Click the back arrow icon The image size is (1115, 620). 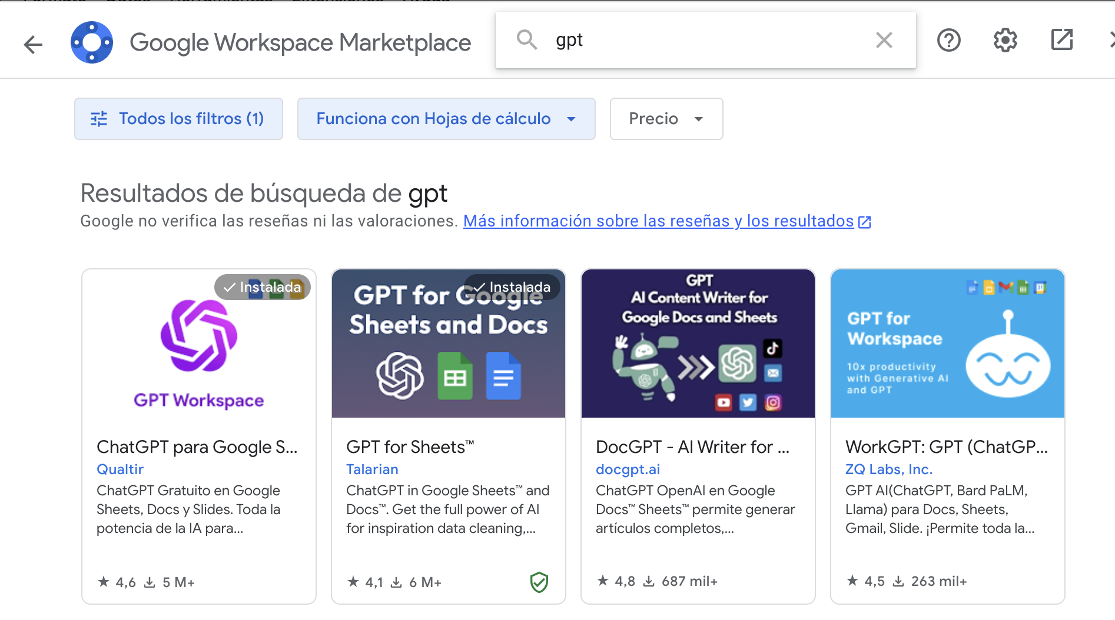point(34,44)
